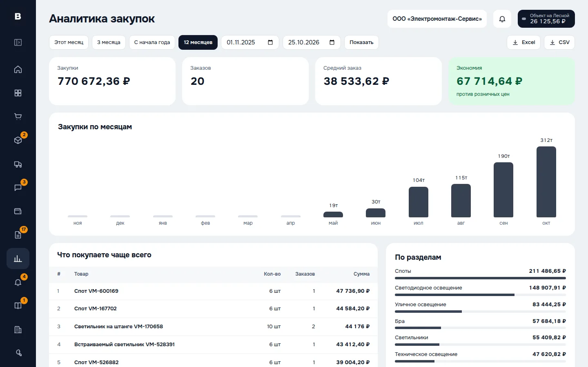Open the building company icon
The height and width of the screenshot is (367, 588).
tap(18, 329)
